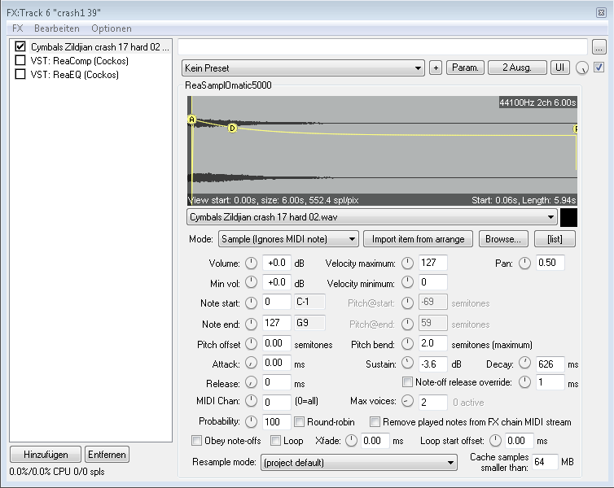Click the Param. button
This screenshot has width=614, height=488.
tap(465, 68)
